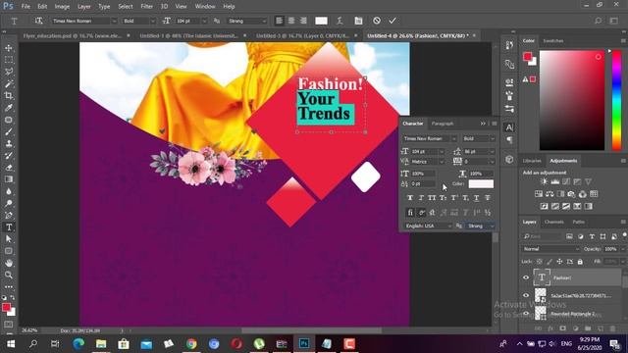Switch to the Libraries tab
This screenshot has width=628, height=353.
[532, 161]
